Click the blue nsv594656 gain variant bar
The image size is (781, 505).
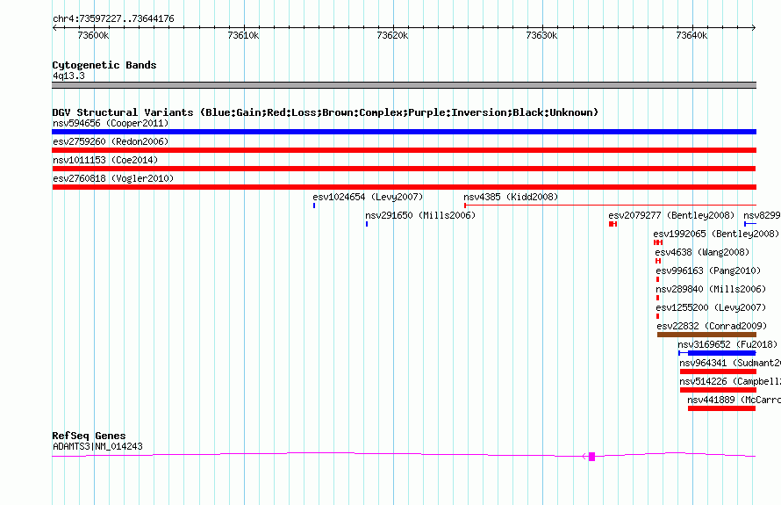(x=404, y=132)
